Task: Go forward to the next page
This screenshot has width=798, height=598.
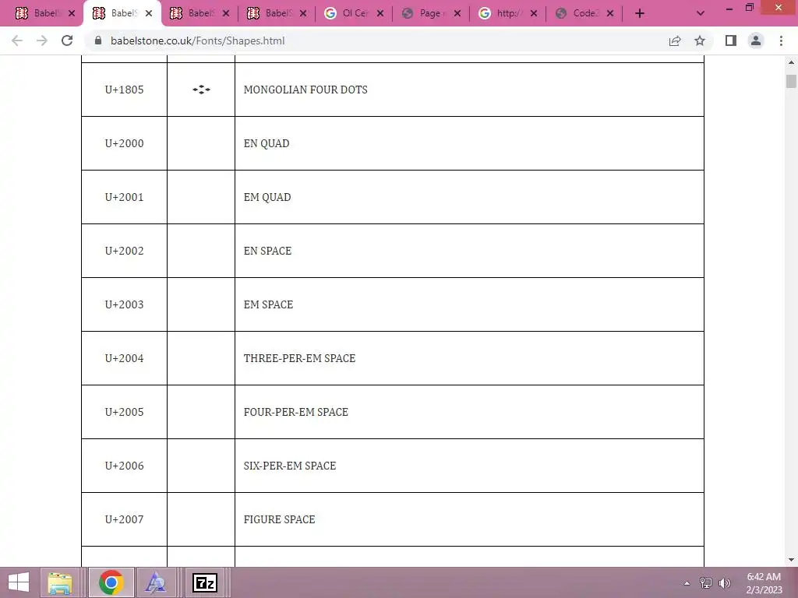Action: [42, 40]
